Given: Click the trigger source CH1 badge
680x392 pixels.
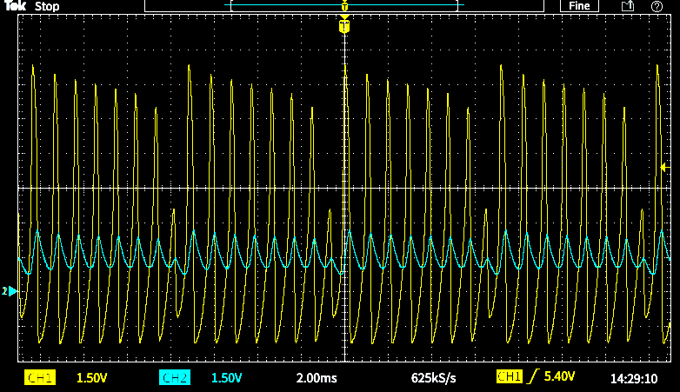Looking at the screenshot, I should click(509, 378).
